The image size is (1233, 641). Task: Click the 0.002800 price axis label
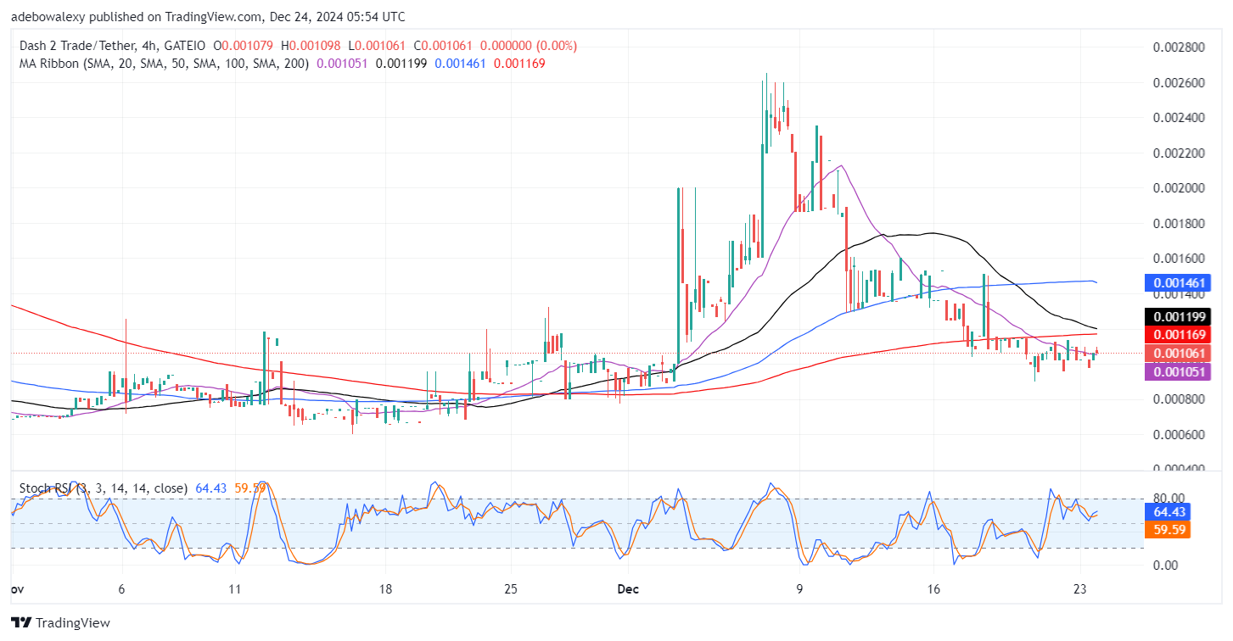[1180, 47]
